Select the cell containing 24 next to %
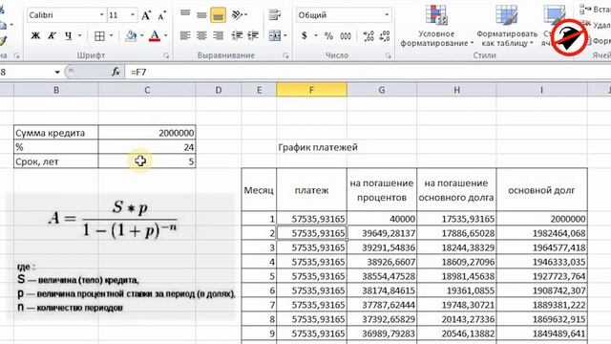611x344 pixels. 147,147
